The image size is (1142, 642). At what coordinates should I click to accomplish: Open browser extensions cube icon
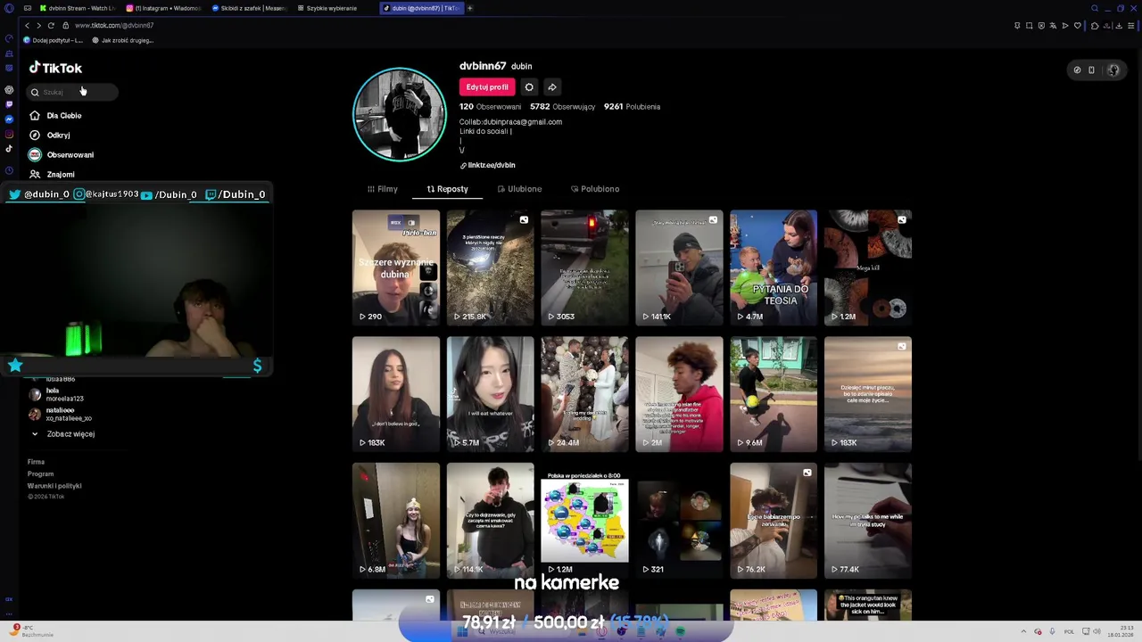[1095, 26]
